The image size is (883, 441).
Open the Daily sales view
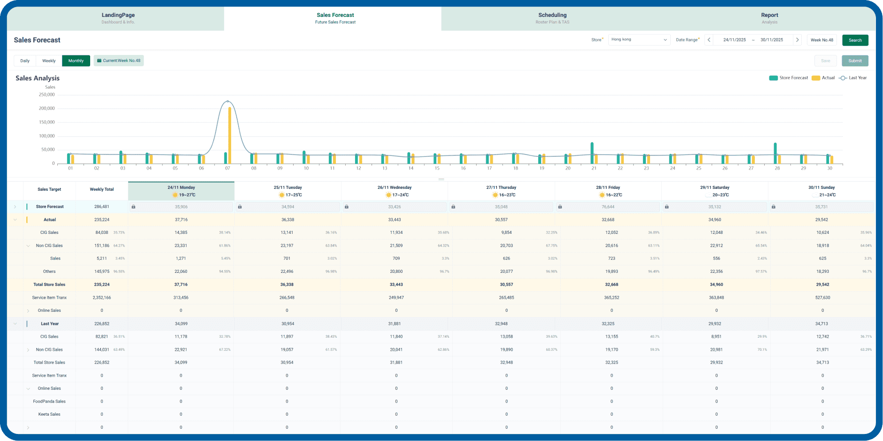pyautogui.click(x=24, y=61)
